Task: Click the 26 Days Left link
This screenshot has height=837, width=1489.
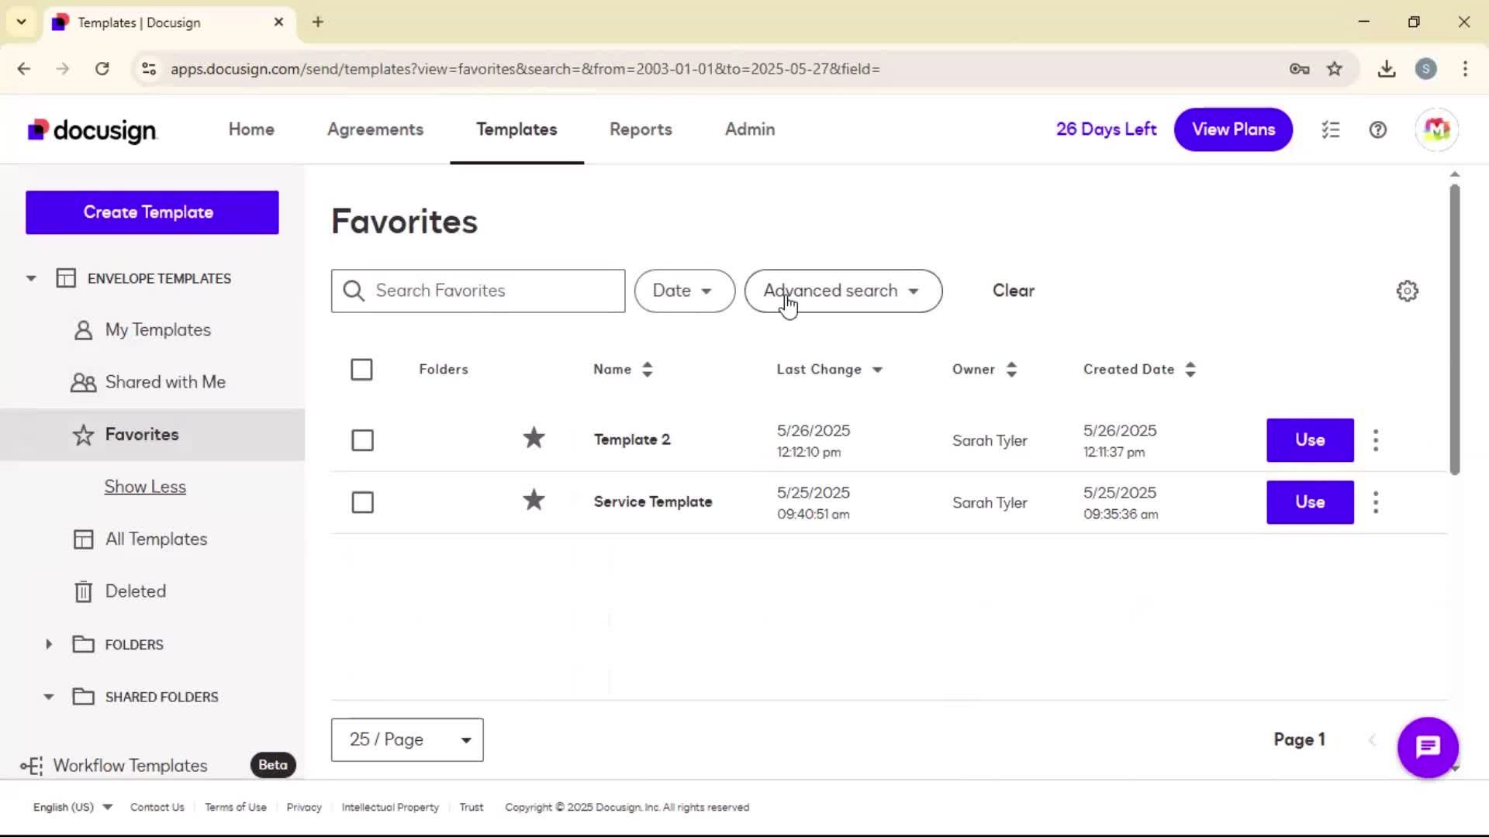Action: pos(1106,129)
